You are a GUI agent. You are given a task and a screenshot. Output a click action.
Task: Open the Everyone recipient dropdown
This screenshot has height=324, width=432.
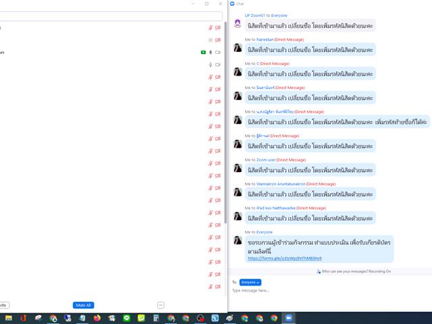[250, 282]
